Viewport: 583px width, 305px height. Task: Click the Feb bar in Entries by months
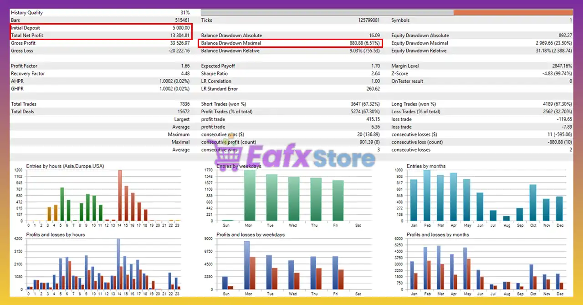pyautogui.click(x=427, y=195)
